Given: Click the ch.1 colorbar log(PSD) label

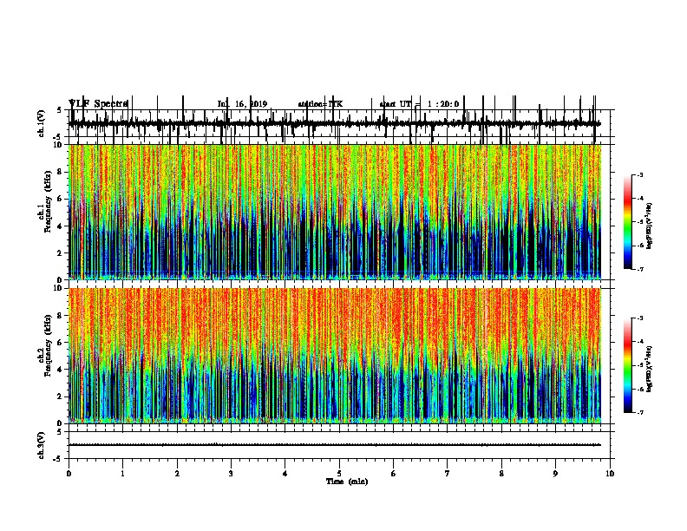Looking at the screenshot, I should (649, 226).
